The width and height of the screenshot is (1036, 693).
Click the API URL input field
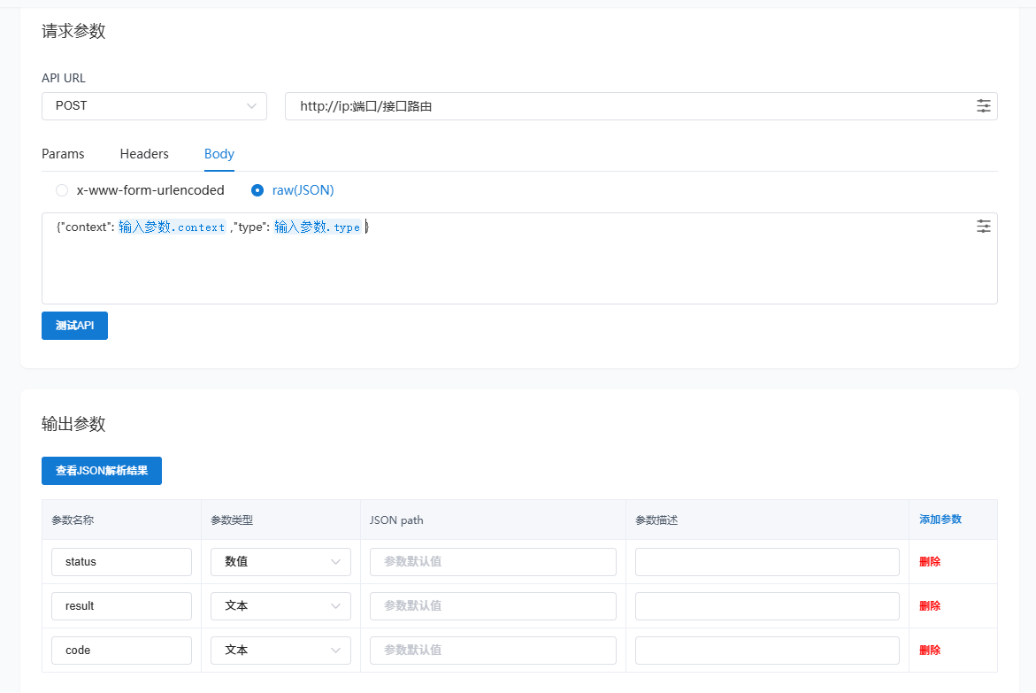click(x=628, y=106)
